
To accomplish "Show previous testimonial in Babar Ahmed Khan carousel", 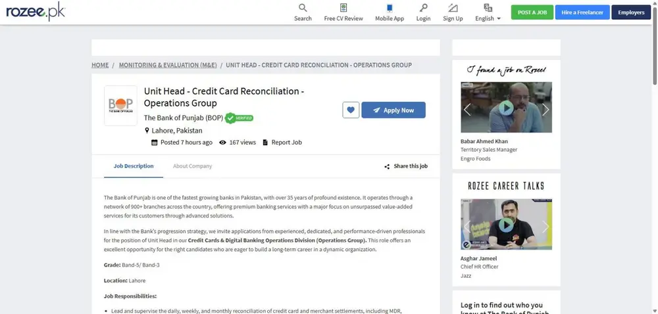I will [x=467, y=110].
